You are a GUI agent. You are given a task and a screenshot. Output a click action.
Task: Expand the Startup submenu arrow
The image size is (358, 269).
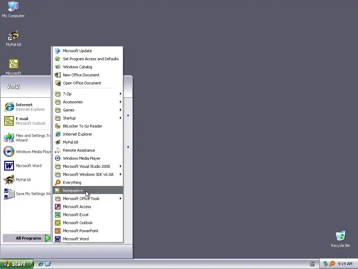pos(120,118)
